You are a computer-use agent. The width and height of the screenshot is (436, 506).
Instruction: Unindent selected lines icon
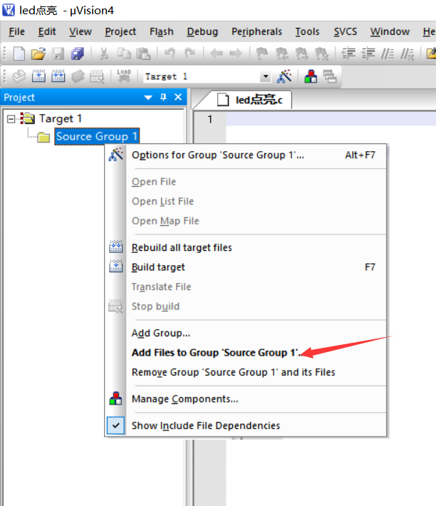(368, 53)
